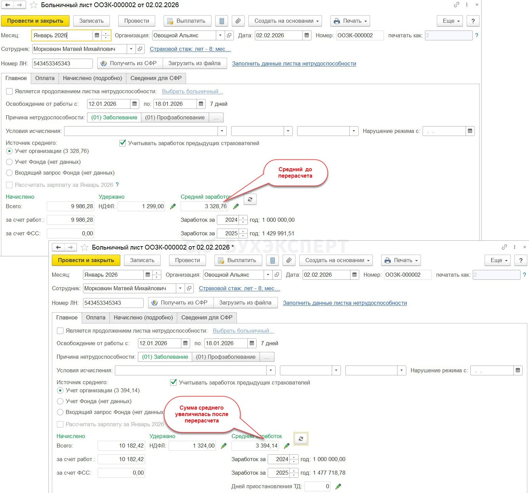Click the НДФЛ 1 299,00 edit pencil

click(x=173, y=206)
